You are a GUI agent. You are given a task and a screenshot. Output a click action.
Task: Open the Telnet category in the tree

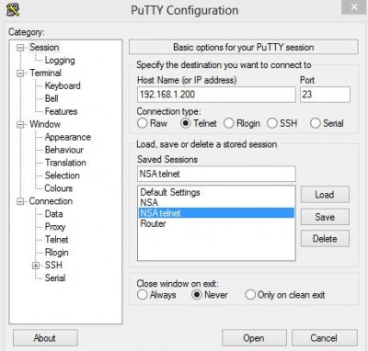pos(56,240)
